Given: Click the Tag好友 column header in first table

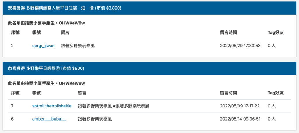Looking at the screenshot, I should click(x=276, y=33).
